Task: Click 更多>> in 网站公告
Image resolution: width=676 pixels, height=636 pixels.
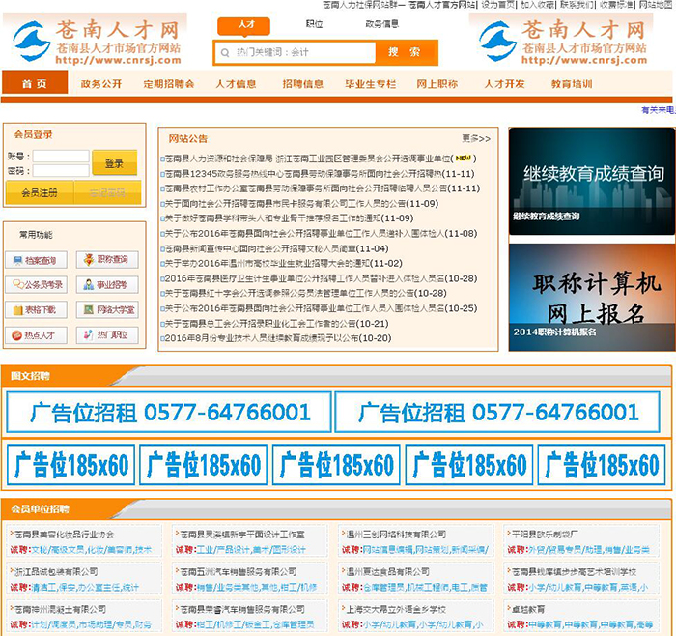Action: [476, 138]
